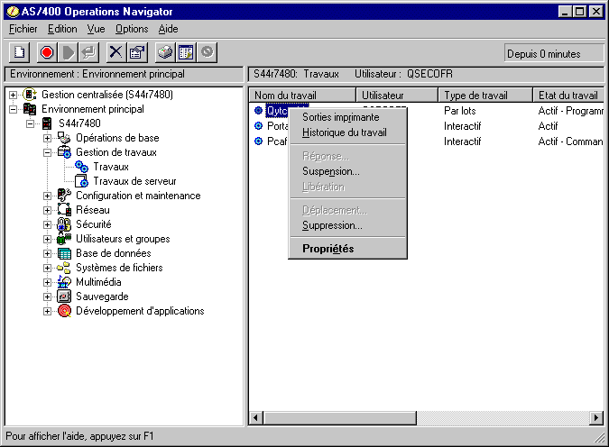Viewport: 609px width, 447px height.
Task: Click the Multimédia tree icon
Action: point(64,282)
